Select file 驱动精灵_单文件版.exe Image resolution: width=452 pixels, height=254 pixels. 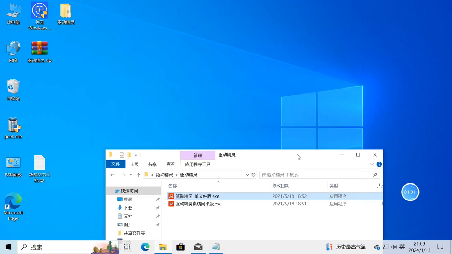(197, 196)
